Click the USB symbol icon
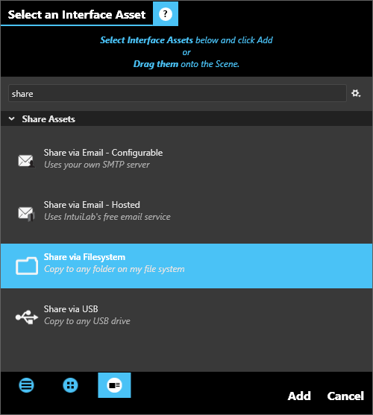373x415 pixels. click(27, 317)
